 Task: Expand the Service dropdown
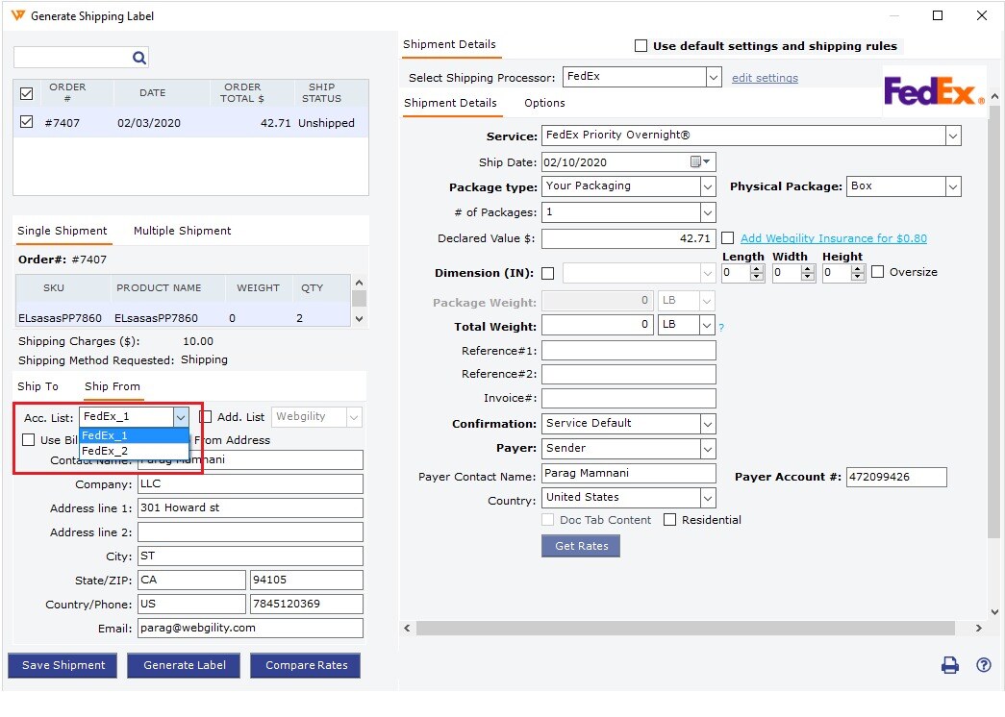click(953, 136)
